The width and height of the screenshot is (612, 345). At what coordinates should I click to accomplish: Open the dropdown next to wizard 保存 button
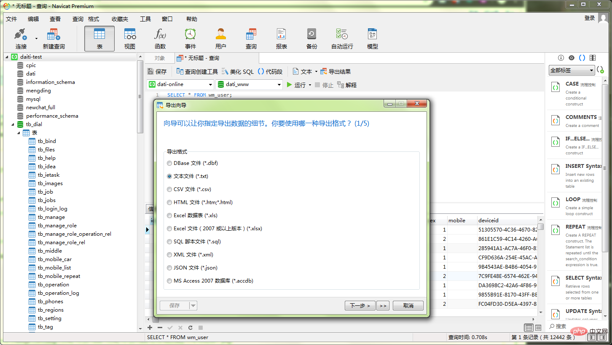193,305
